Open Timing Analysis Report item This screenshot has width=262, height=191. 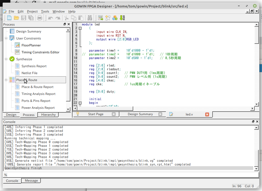38,94
